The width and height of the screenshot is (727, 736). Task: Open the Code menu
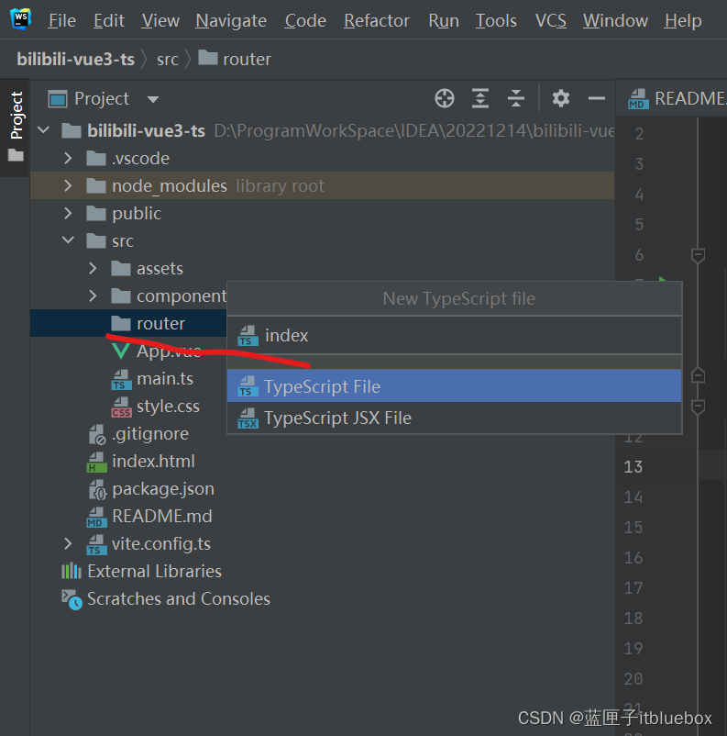[305, 21]
